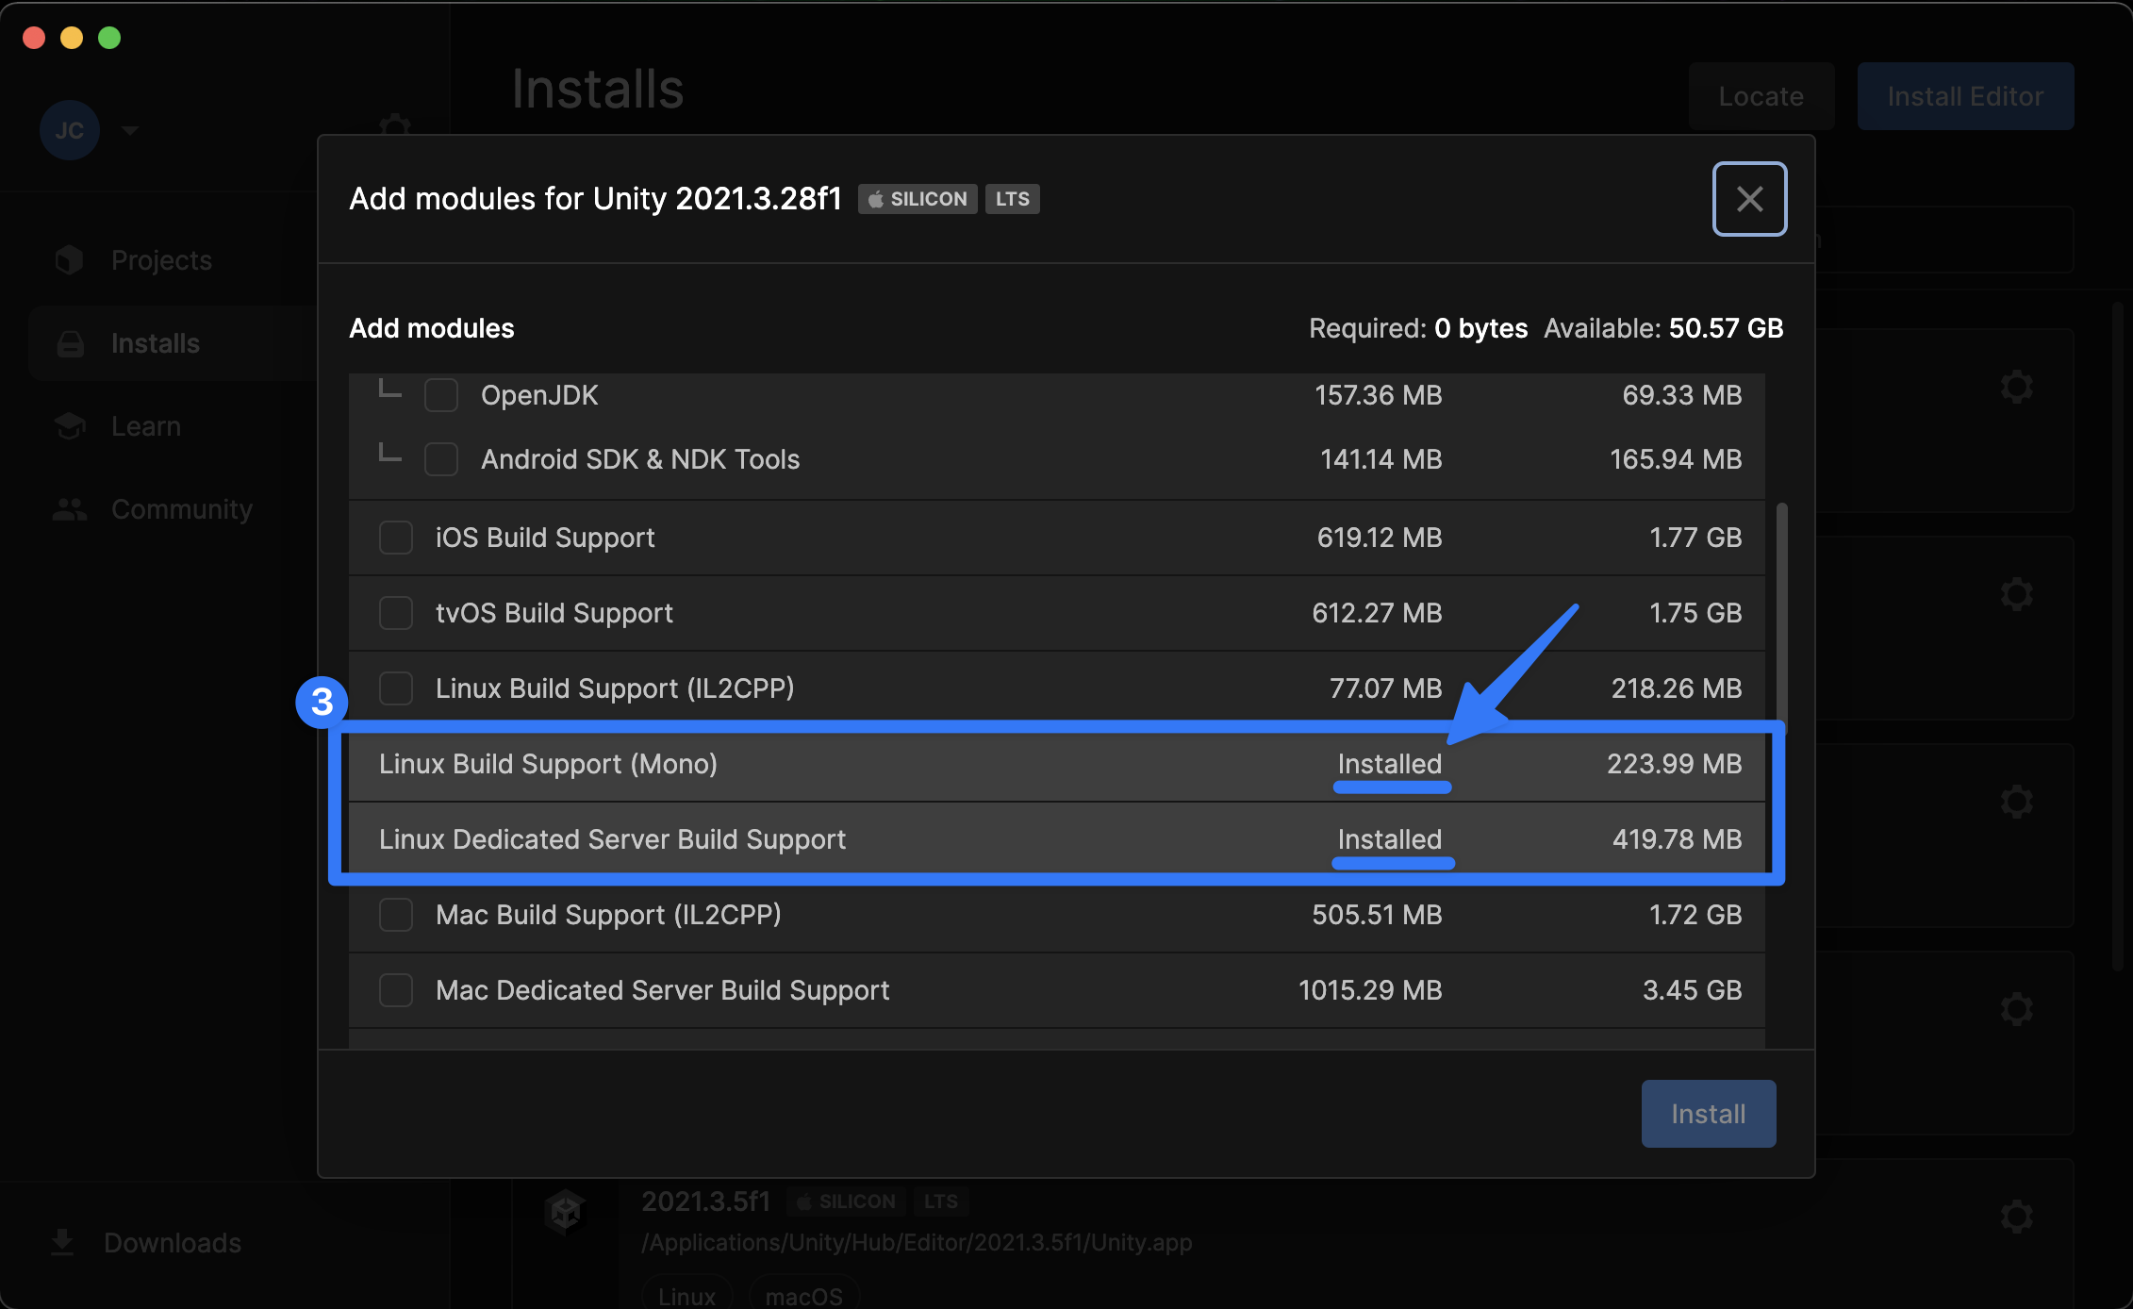
Task: Click the Add modules heading
Action: point(432,328)
